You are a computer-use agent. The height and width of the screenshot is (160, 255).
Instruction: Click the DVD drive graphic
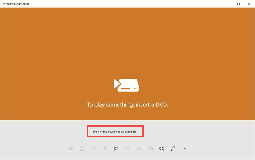pos(126,85)
